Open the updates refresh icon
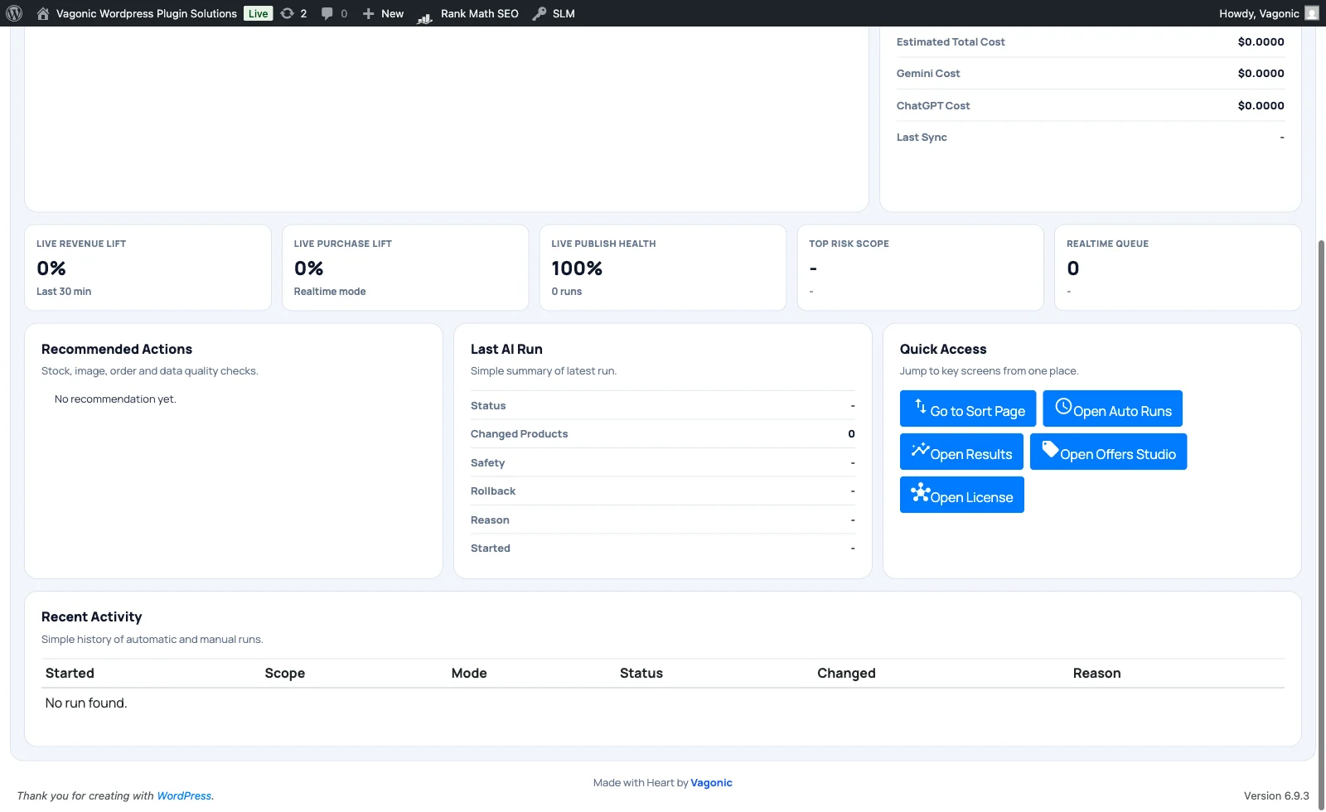Viewport: 1326px width, 812px height. tap(288, 13)
